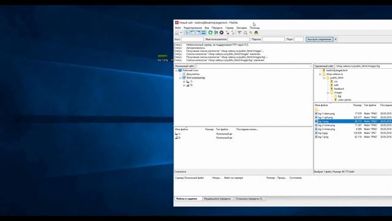This screenshot has width=392, height=221.
Task: Open the Помощь menu
Action: (x=255, y=28)
